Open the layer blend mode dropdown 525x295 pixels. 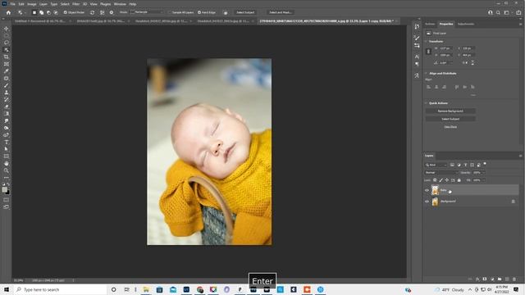(441, 173)
